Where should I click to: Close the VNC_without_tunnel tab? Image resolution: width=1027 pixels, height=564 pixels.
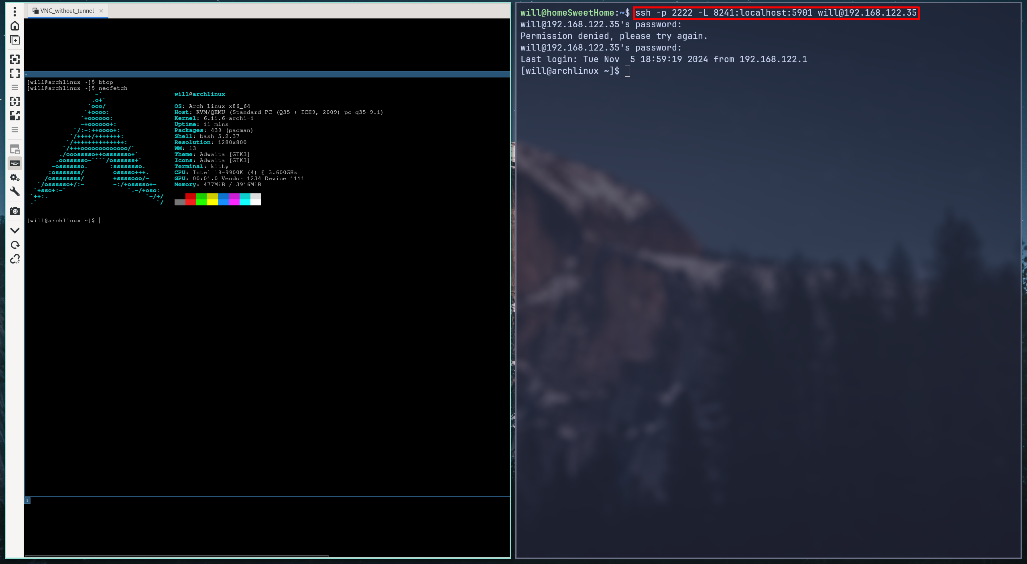(101, 11)
